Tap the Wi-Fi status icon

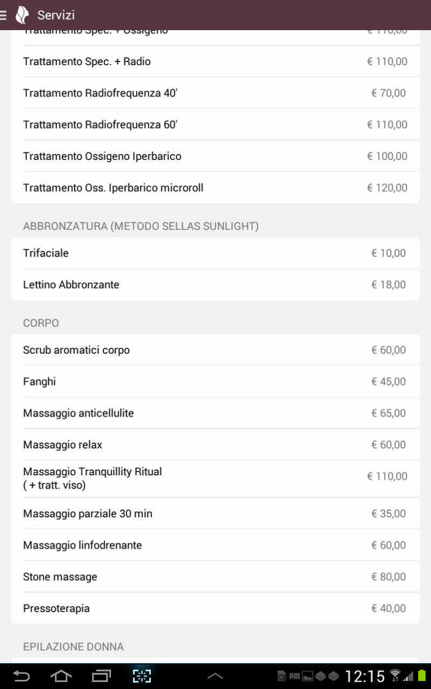[x=395, y=676]
